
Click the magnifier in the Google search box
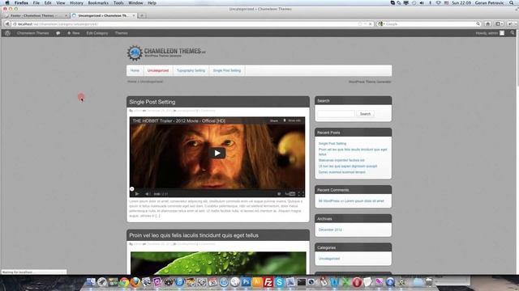pyautogui.click(x=478, y=23)
